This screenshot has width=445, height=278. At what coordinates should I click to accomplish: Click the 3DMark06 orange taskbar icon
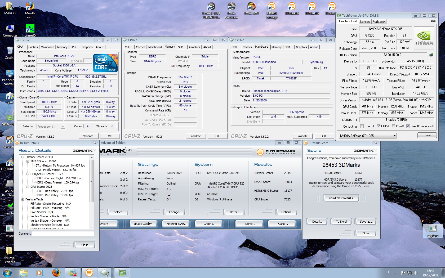89,272
